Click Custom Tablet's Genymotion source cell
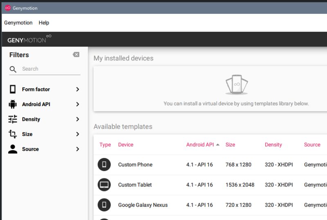The width and height of the screenshot is (327, 220). (x=316, y=185)
